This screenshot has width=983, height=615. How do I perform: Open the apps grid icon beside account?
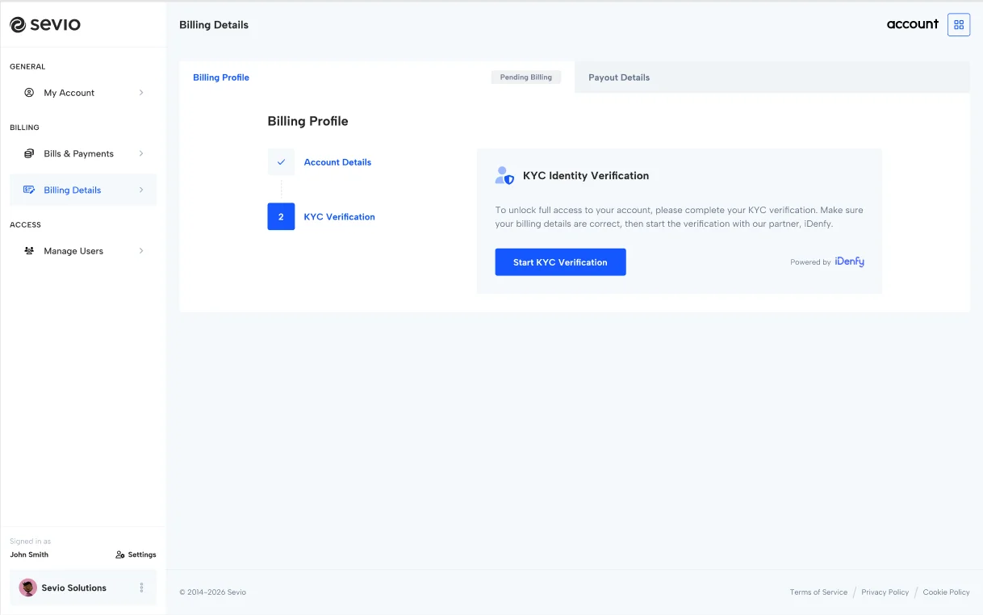(959, 25)
